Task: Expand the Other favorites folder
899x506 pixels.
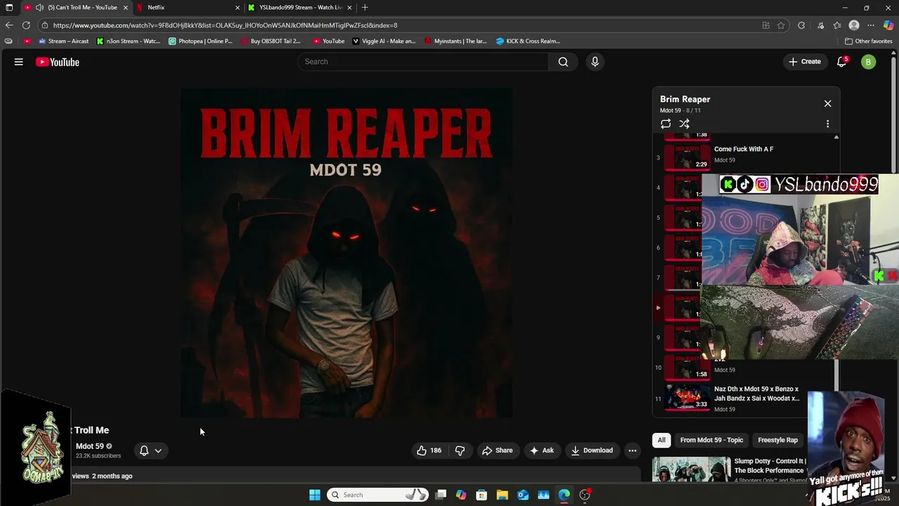Action: click(868, 41)
